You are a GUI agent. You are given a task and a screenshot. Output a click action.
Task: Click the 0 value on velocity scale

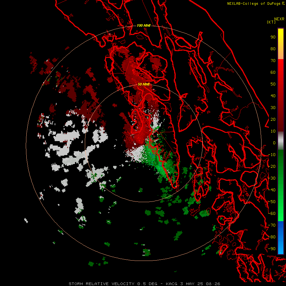point(274,143)
